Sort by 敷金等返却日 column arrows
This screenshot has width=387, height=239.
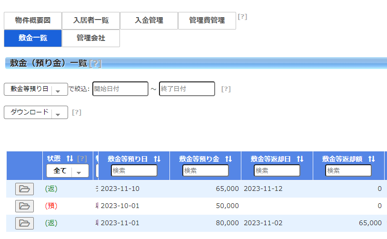coord(300,159)
